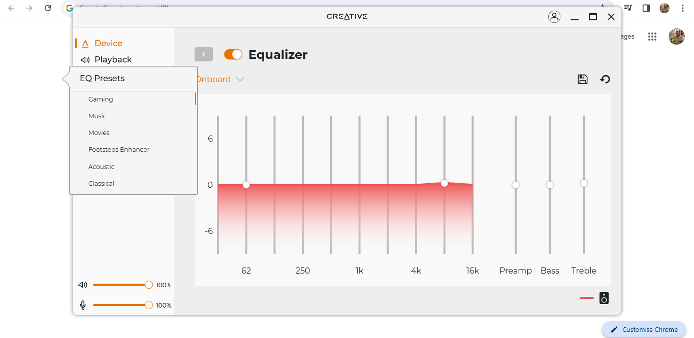Click the save EQ preset floppy icon
Image resolution: width=694 pixels, height=338 pixels.
point(583,79)
